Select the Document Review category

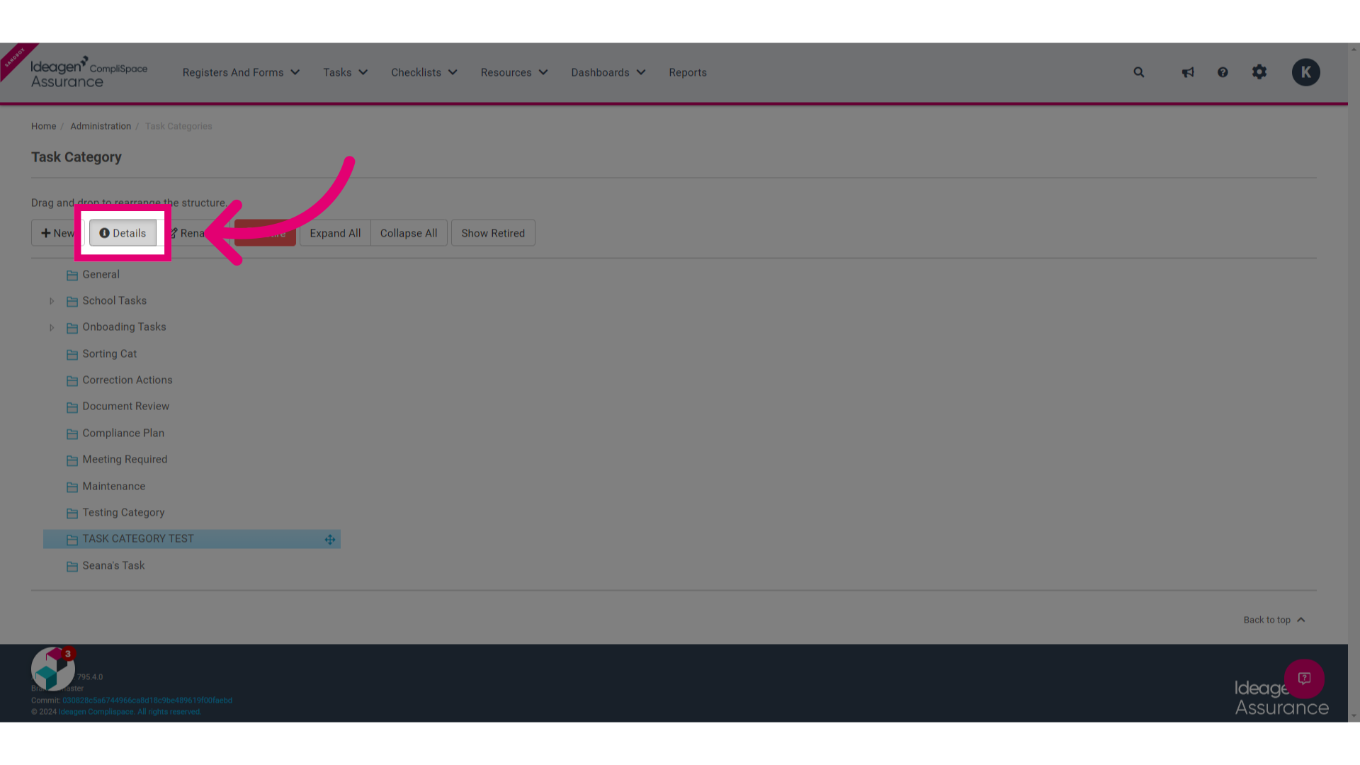tap(125, 407)
